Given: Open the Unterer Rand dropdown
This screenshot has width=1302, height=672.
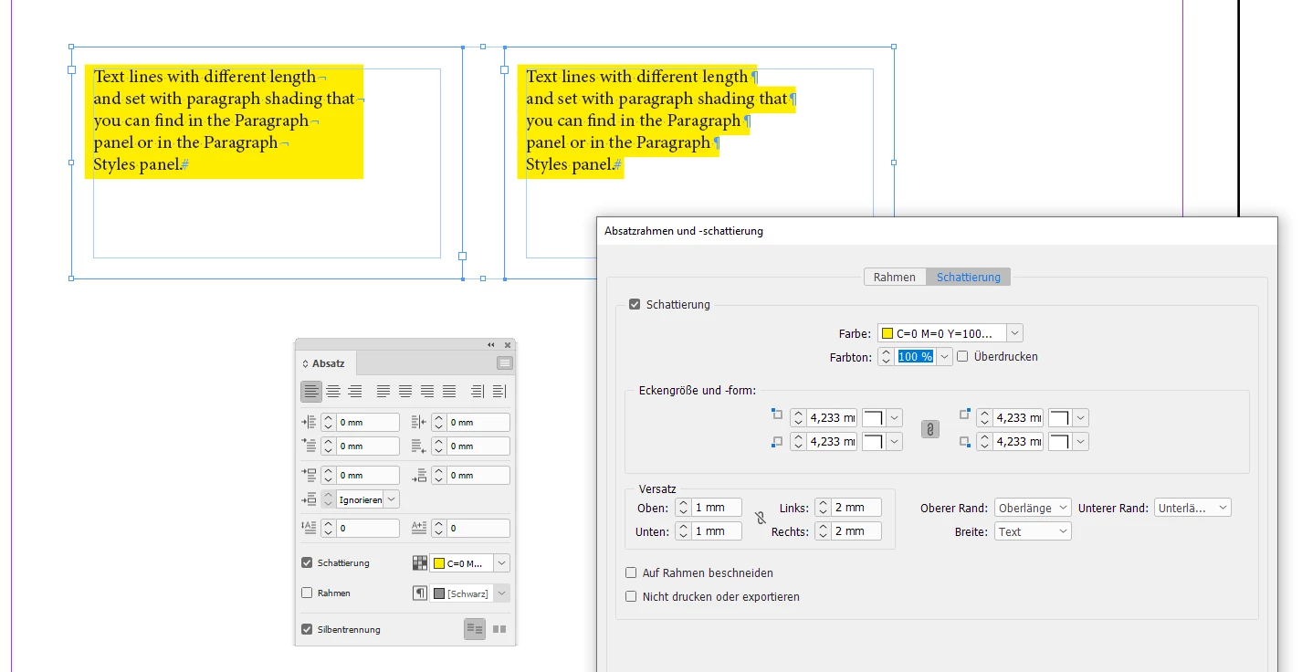Looking at the screenshot, I should [x=1192, y=508].
